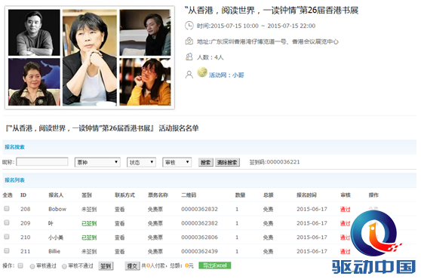Click the attendees icon beside 人数
Screen dimensions: 421x279
click(189, 57)
